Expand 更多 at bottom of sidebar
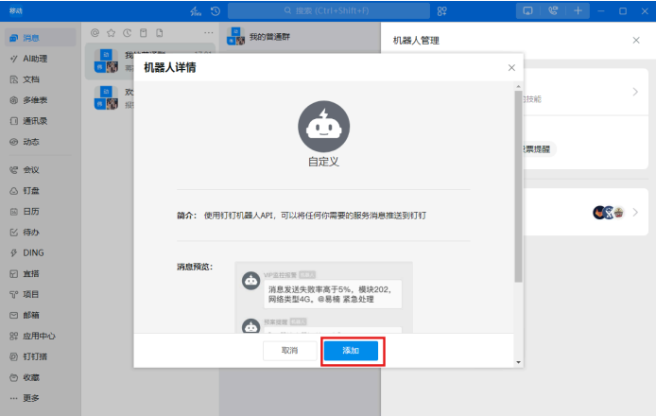Screen dimensions: 656x416 point(30,398)
